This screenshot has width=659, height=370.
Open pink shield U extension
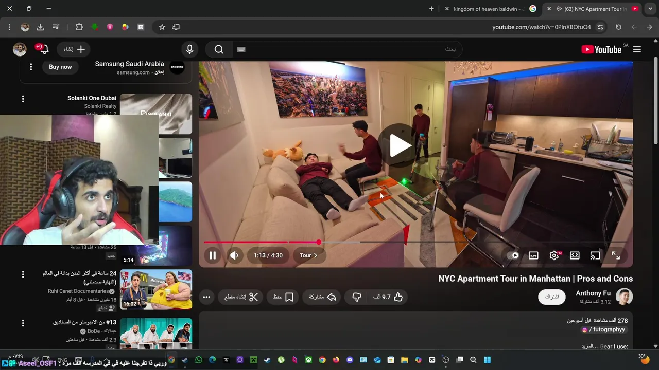pyautogui.click(x=110, y=27)
